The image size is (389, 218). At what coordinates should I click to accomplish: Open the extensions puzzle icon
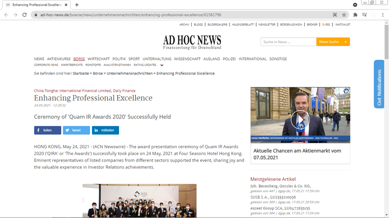coord(355,15)
